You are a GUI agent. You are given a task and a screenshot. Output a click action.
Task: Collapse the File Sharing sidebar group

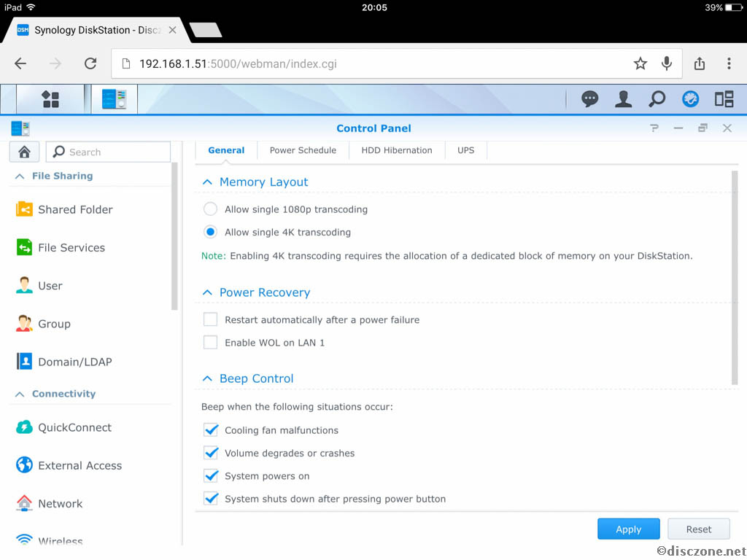pyautogui.click(x=20, y=176)
